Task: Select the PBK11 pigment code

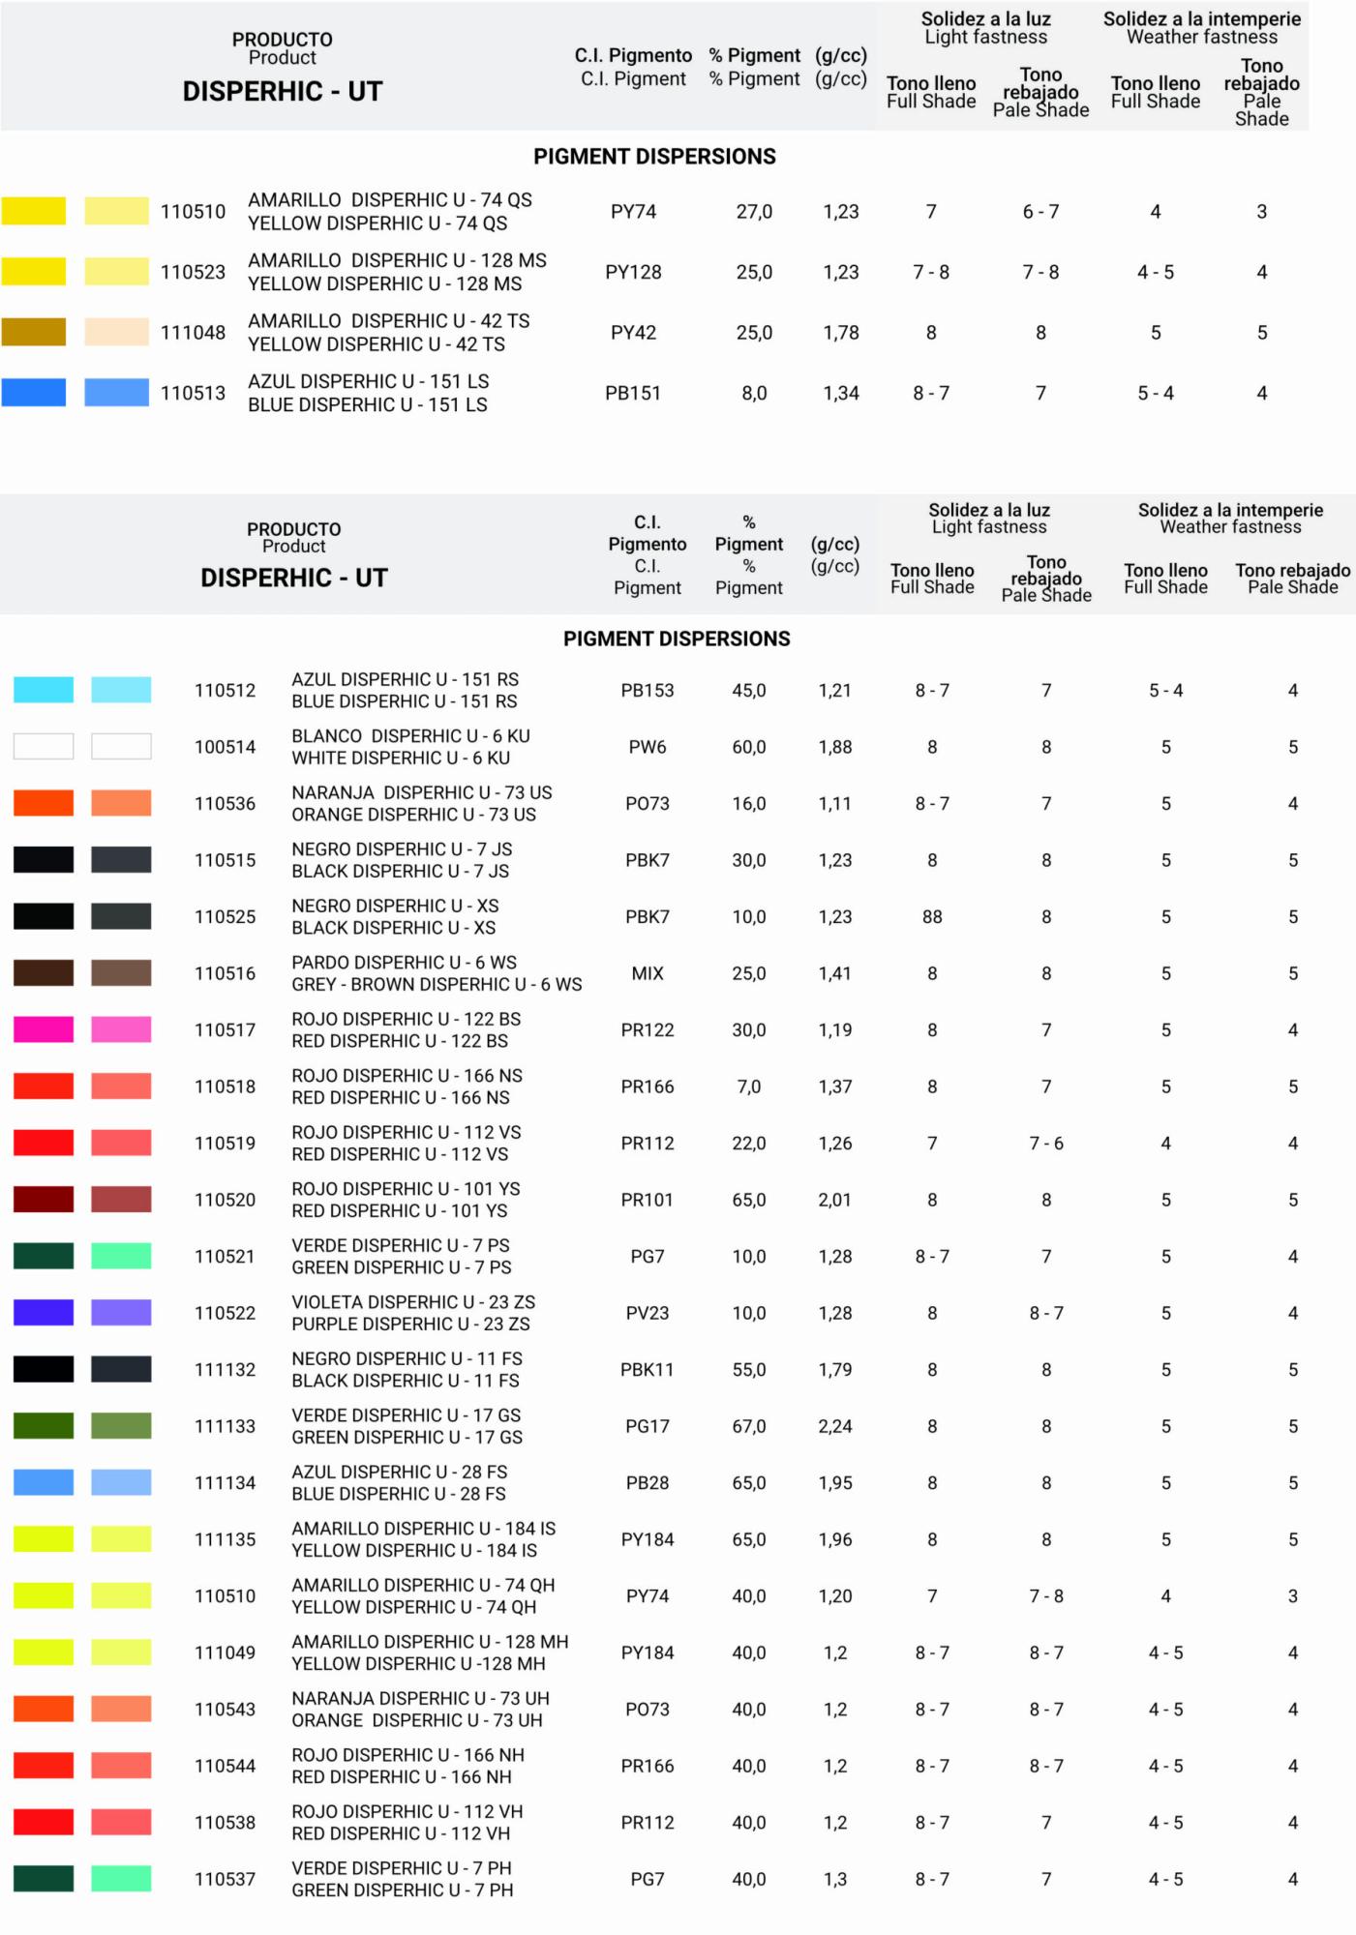Action: pyautogui.click(x=647, y=1370)
